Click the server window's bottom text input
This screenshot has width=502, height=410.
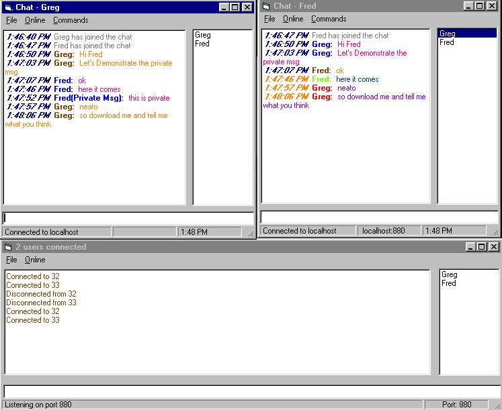pos(251,391)
